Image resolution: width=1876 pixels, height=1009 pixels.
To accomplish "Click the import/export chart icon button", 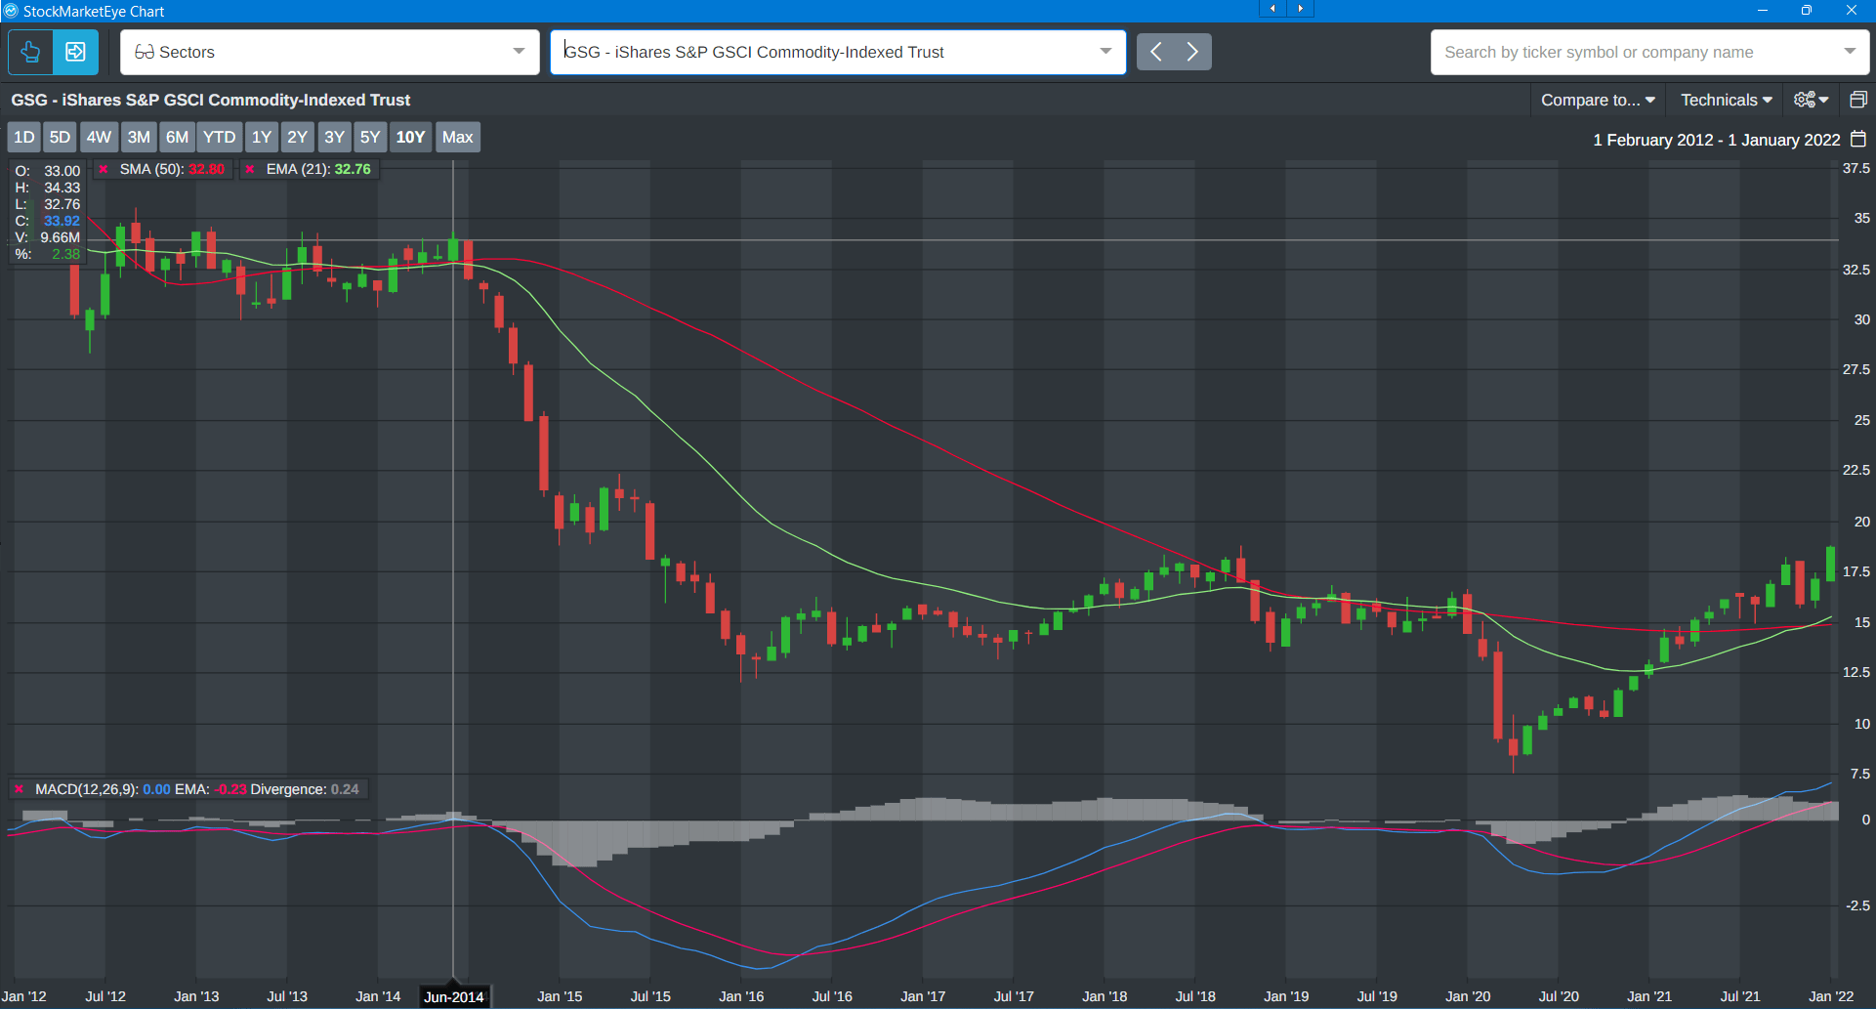I will (75, 52).
